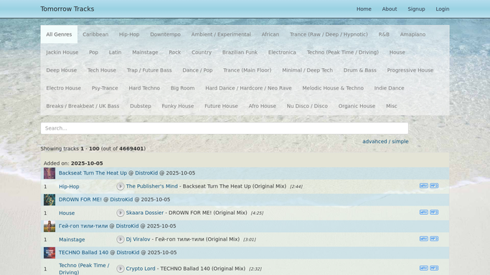Switch to the Hip-Hop genre tab

(x=129, y=34)
